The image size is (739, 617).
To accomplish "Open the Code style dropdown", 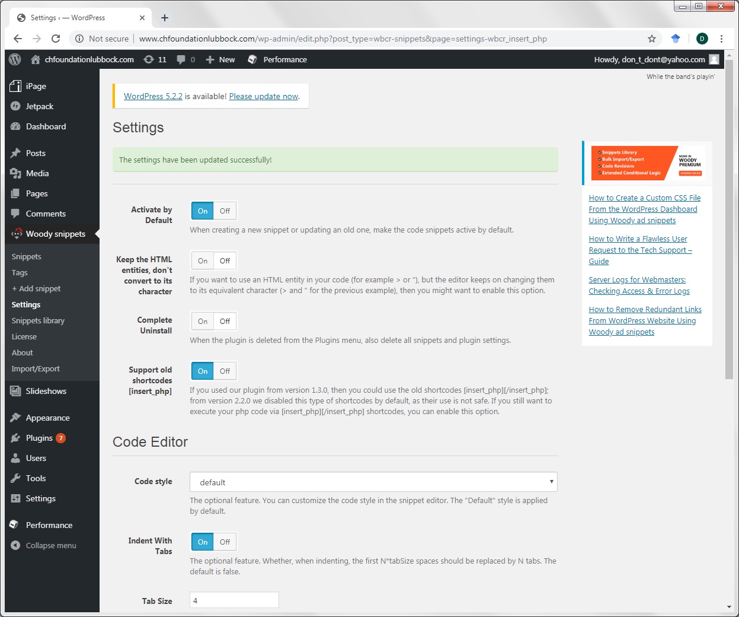I will [x=373, y=482].
